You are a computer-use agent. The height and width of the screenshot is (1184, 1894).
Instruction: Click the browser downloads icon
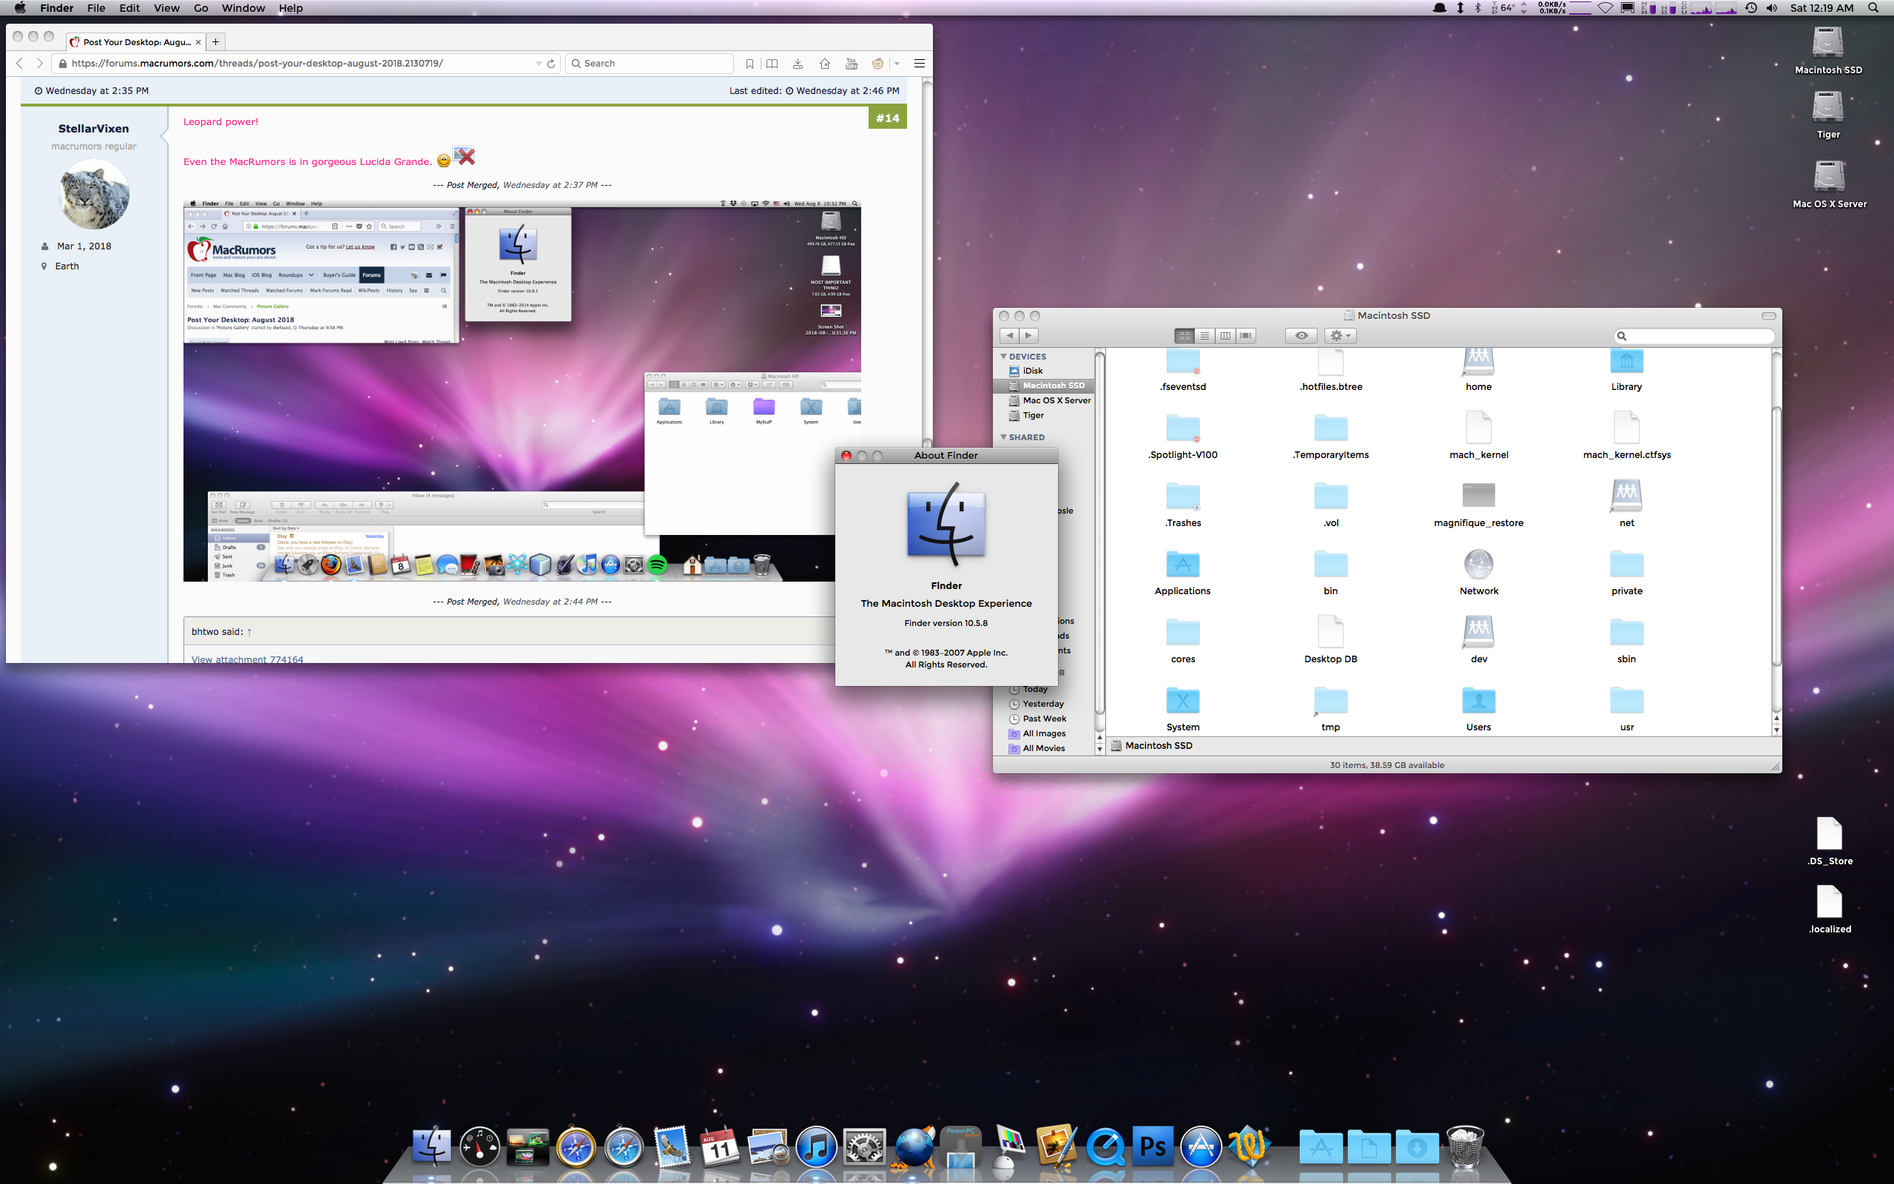click(x=798, y=64)
